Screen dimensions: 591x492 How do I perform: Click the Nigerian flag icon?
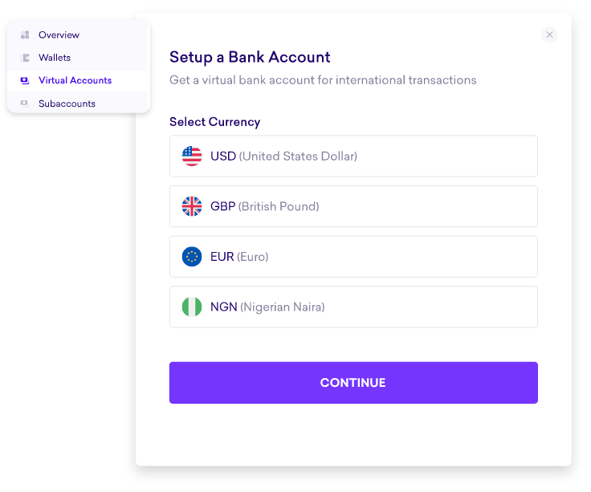pyautogui.click(x=192, y=307)
